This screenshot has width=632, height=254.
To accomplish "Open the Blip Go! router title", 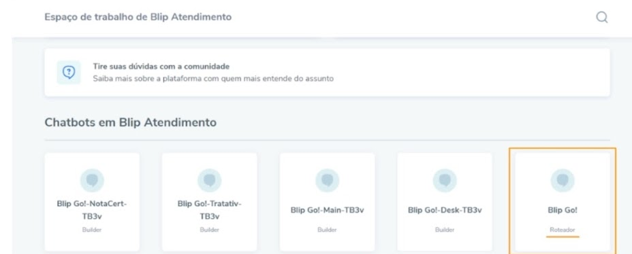I will tap(563, 210).
